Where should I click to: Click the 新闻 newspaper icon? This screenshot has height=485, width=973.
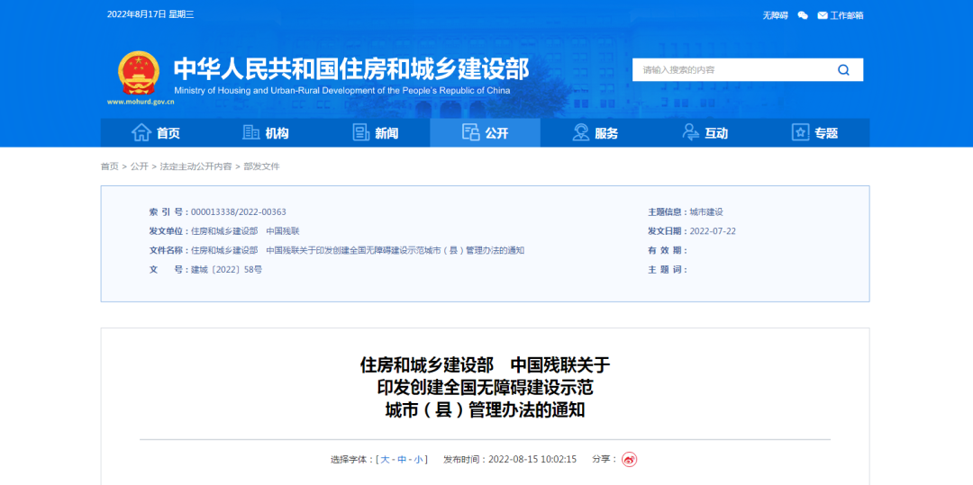361,133
